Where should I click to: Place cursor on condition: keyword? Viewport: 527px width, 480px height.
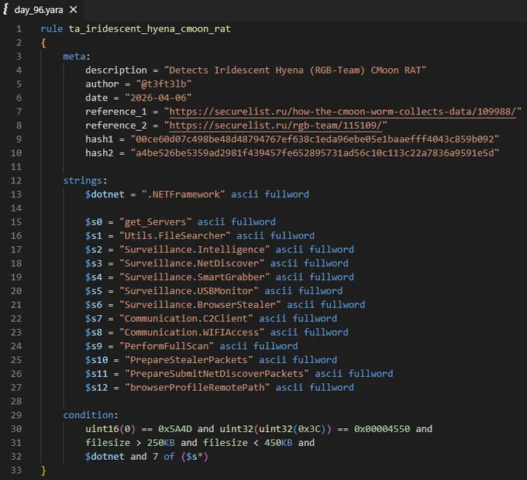91,415
